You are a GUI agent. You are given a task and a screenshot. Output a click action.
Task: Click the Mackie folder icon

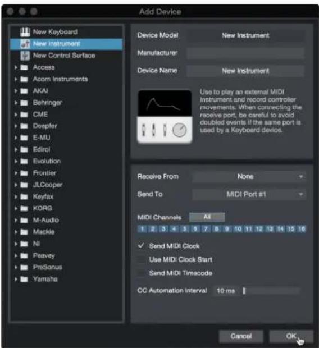point(24,232)
